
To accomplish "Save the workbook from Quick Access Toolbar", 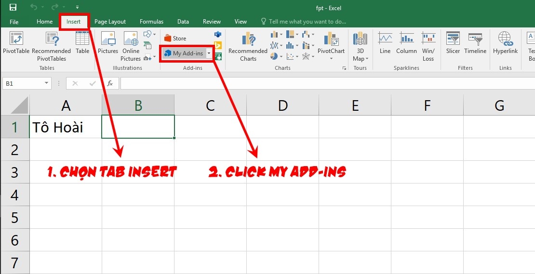I will point(13,7).
